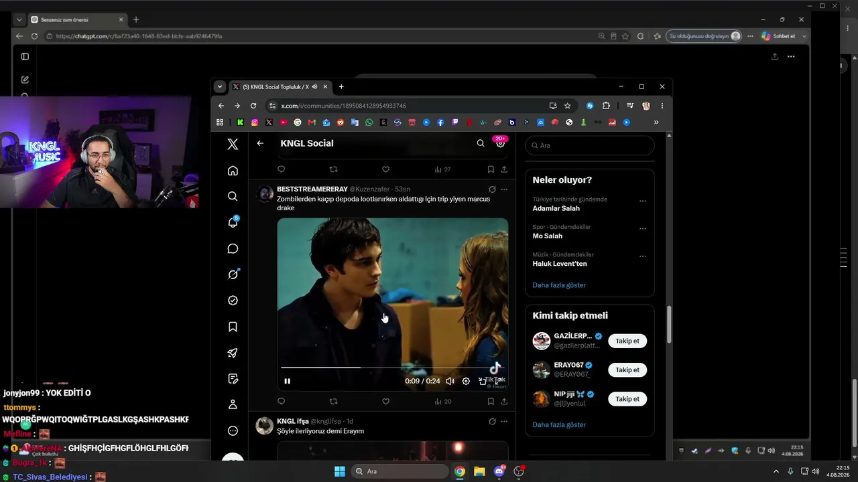Follow NIP jiji with Takip et
This screenshot has width=858, height=482.
[x=627, y=399]
